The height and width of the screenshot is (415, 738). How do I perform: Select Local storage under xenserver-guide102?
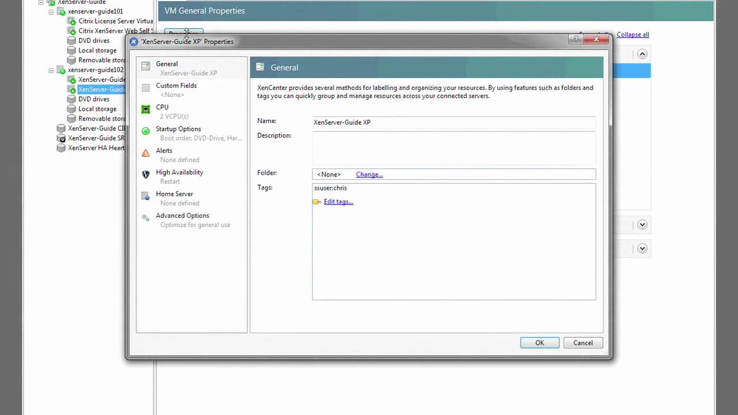pyautogui.click(x=97, y=109)
